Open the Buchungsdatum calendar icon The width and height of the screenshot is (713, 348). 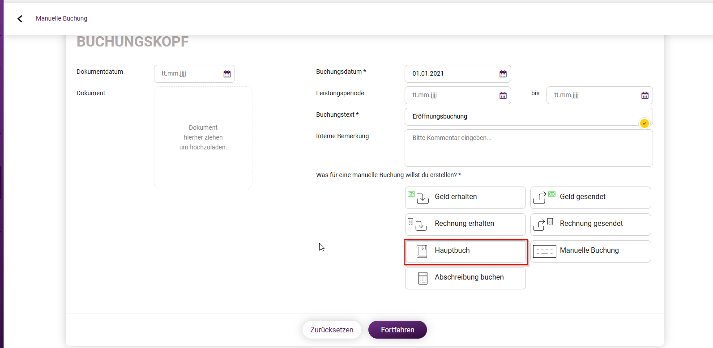point(503,74)
